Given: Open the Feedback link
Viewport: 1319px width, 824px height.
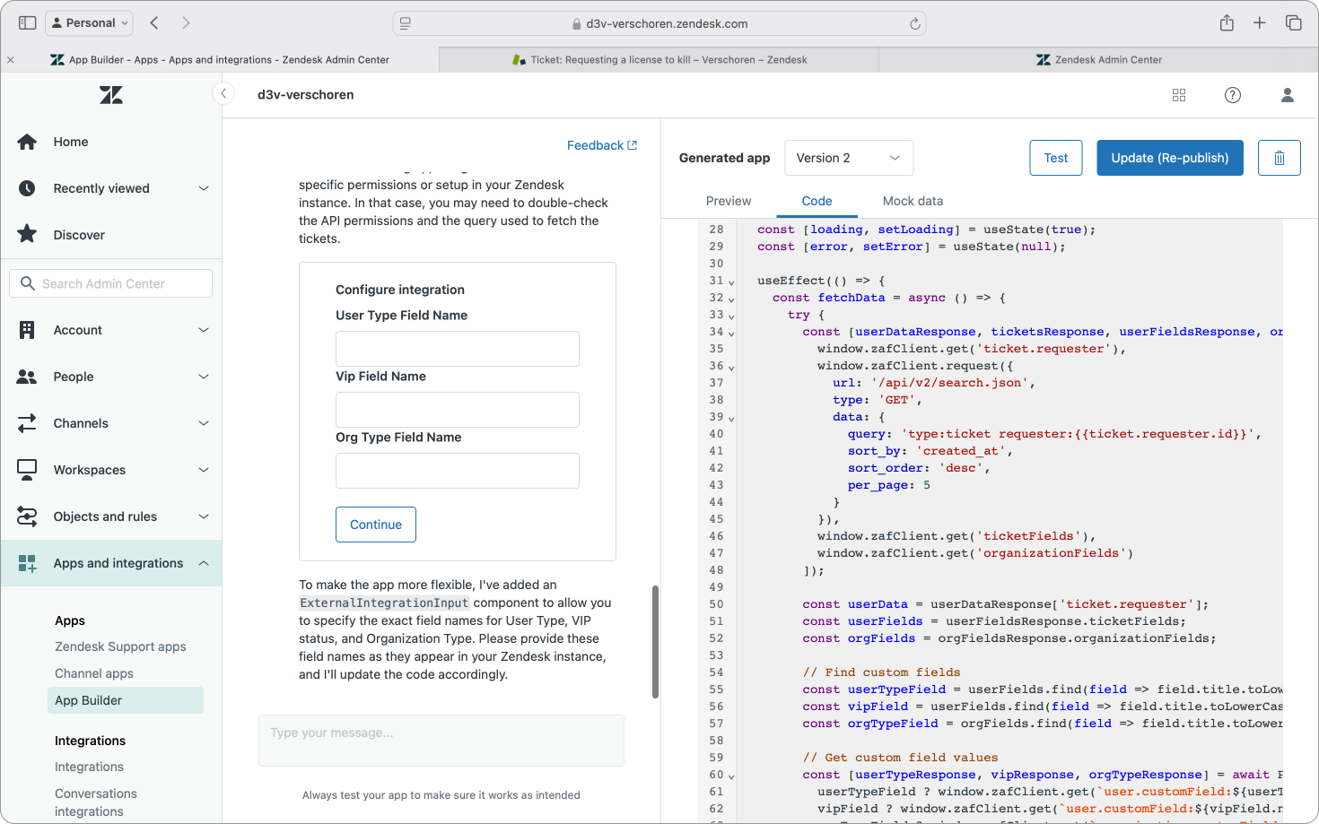Looking at the screenshot, I should pyautogui.click(x=602, y=145).
